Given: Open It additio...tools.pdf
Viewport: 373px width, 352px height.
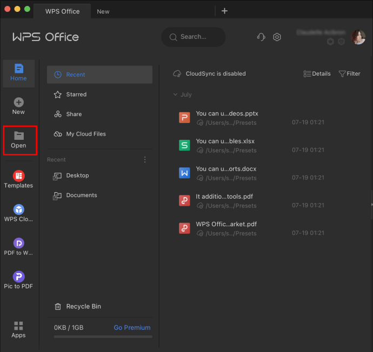Looking at the screenshot, I should coord(224,197).
